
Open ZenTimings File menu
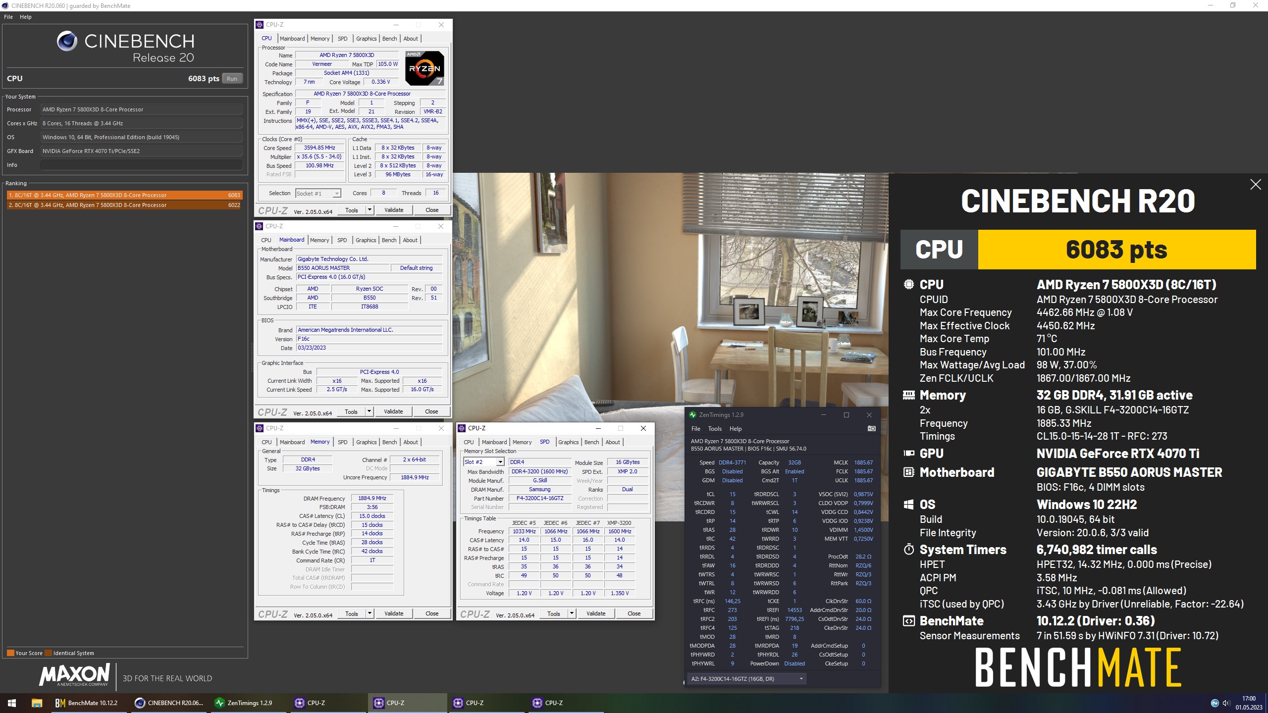(696, 429)
